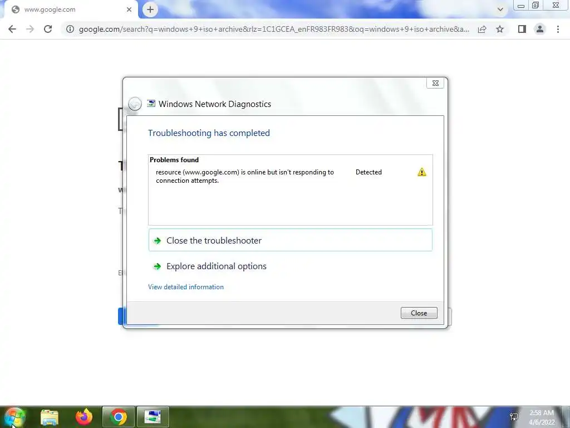Open View detailed information link
The height and width of the screenshot is (428, 570).
click(186, 287)
